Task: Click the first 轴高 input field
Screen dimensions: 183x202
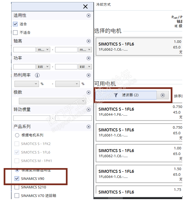Action: pos(25,50)
